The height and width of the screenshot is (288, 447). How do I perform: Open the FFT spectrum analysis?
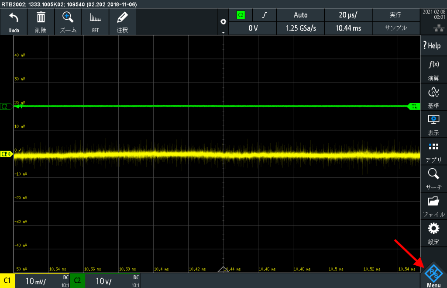click(x=95, y=18)
